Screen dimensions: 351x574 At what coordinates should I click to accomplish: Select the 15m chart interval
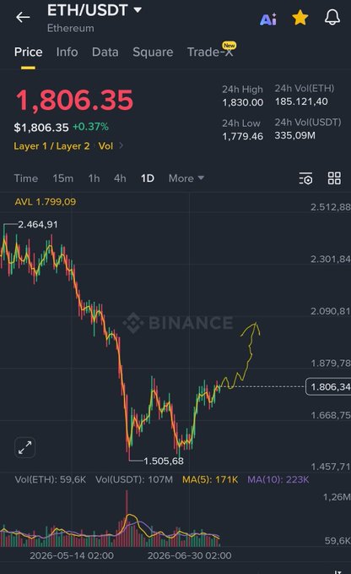(62, 178)
